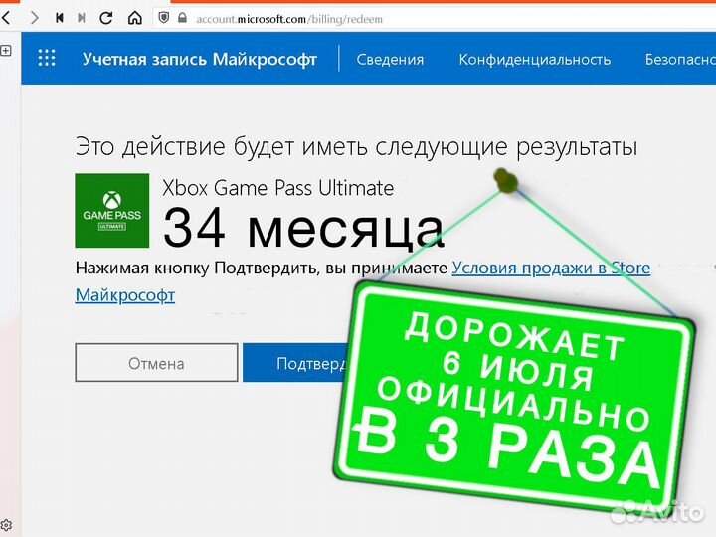Click the Xbox Game Pass Ultimate title text

(278, 188)
